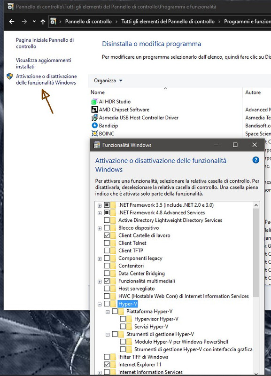
Task: Enable the Piattaforma Hyper-V checkbox
Action: [115, 312]
